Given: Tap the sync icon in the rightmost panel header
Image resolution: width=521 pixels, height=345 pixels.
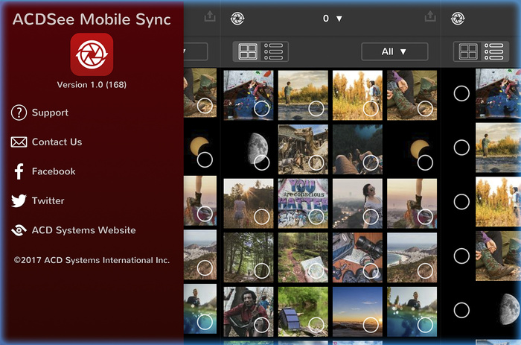Looking at the screenshot, I should (x=458, y=19).
